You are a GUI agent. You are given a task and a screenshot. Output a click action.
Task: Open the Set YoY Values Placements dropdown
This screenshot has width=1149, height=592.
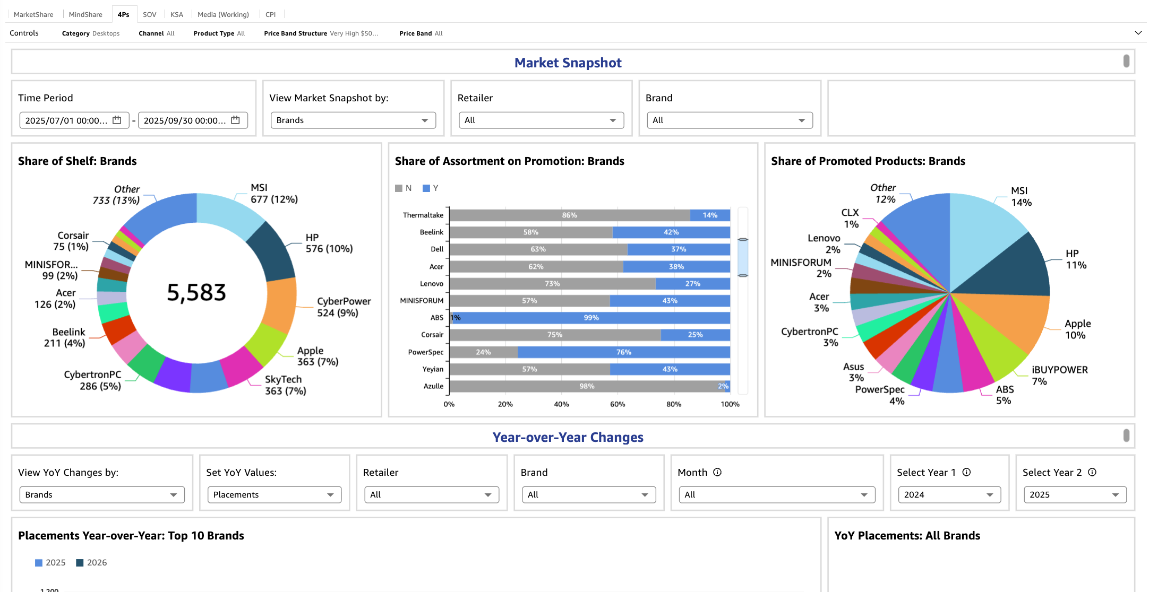click(274, 495)
